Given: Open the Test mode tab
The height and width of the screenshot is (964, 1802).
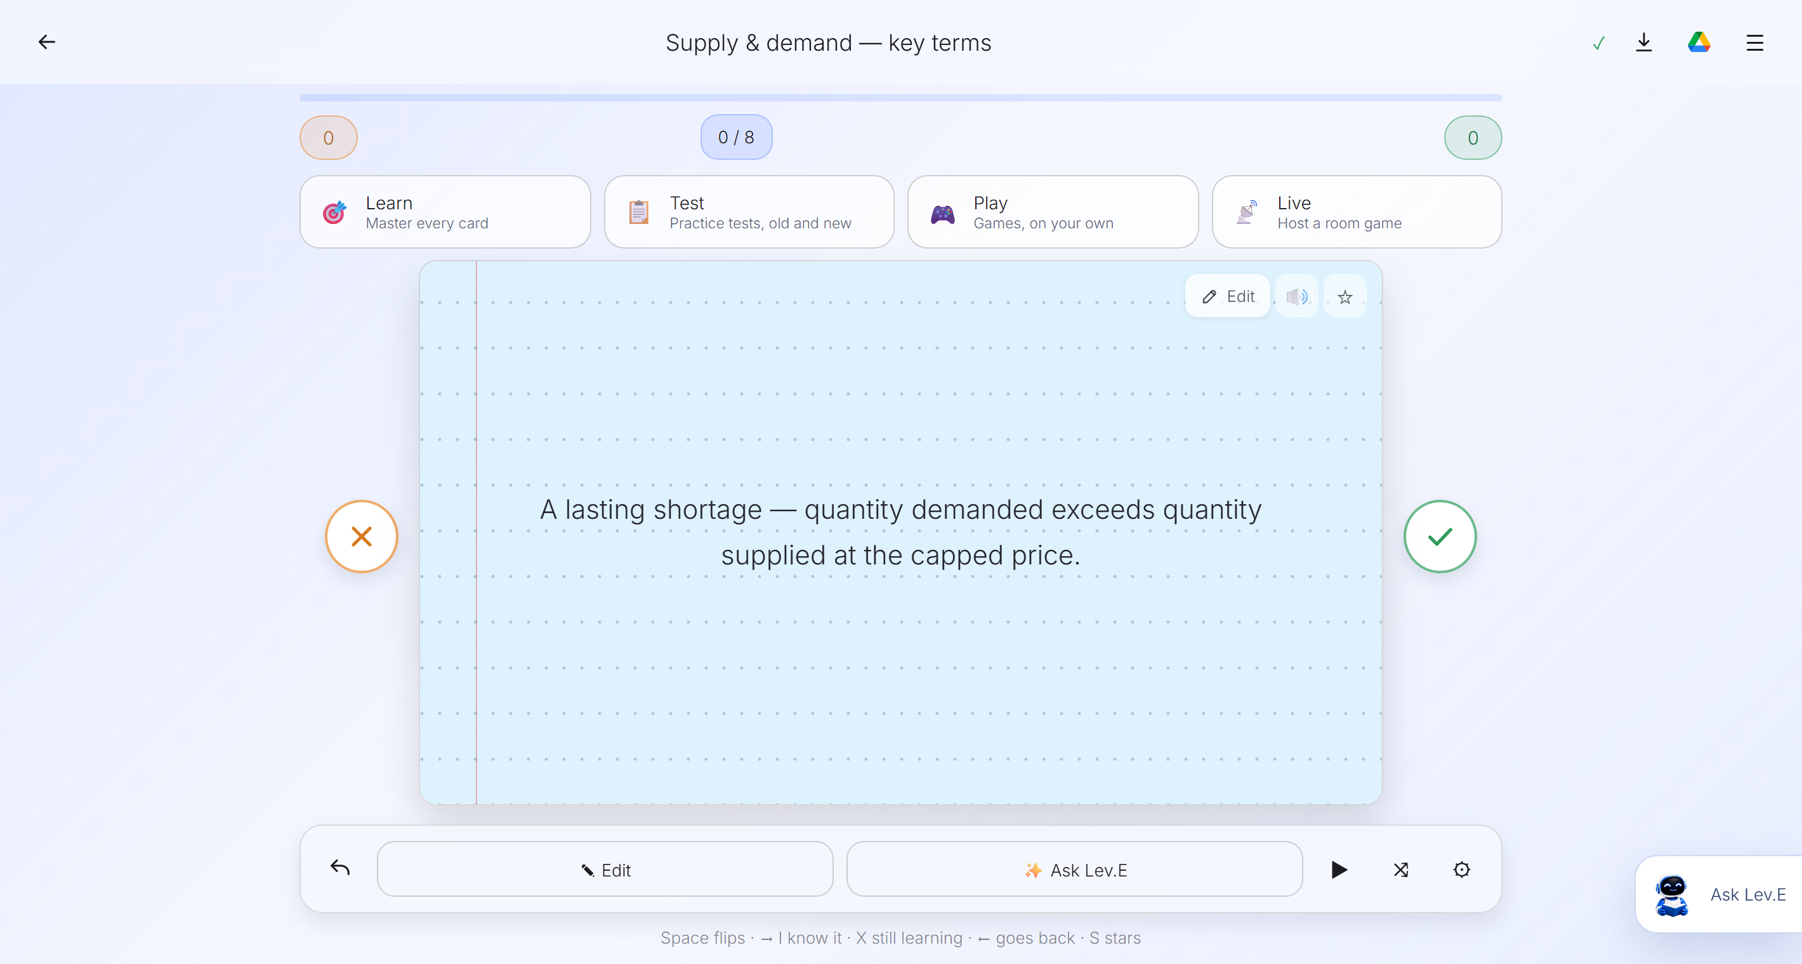Looking at the screenshot, I should (749, 212).
